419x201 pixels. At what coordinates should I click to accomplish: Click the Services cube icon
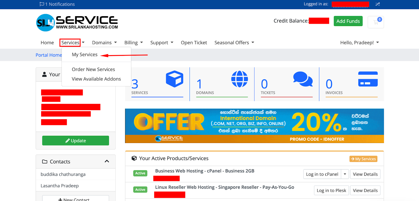174,79
